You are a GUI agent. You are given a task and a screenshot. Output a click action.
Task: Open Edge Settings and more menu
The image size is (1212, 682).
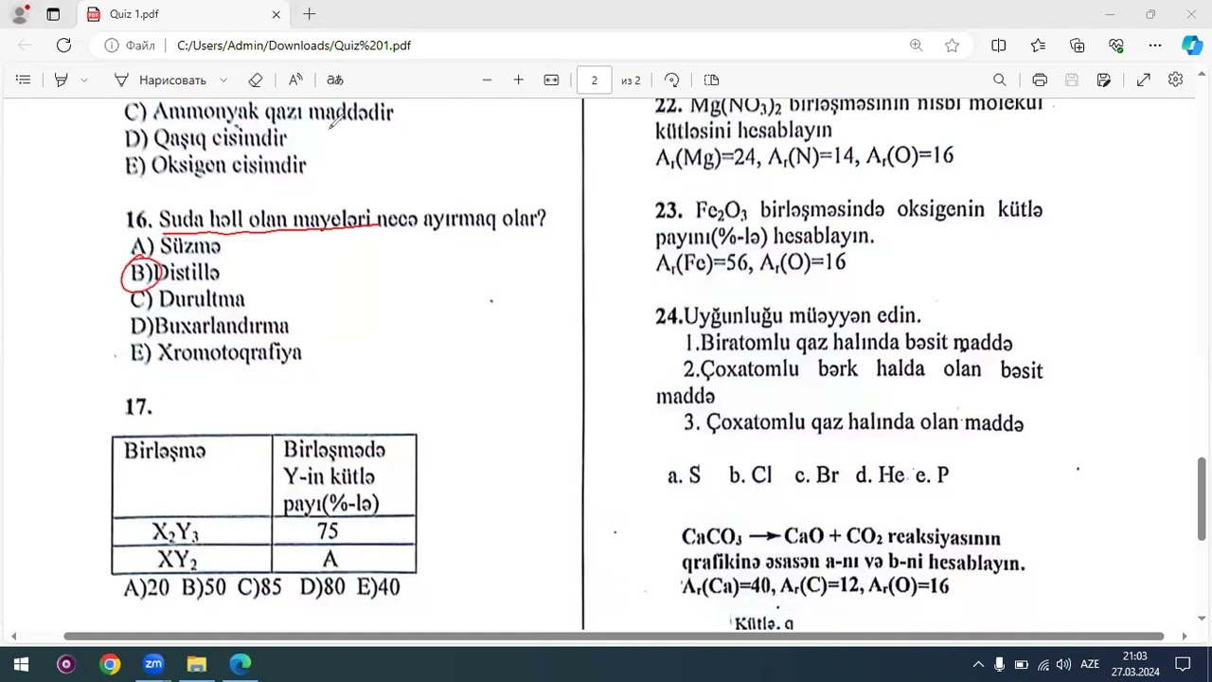(x=1154, y=45)
